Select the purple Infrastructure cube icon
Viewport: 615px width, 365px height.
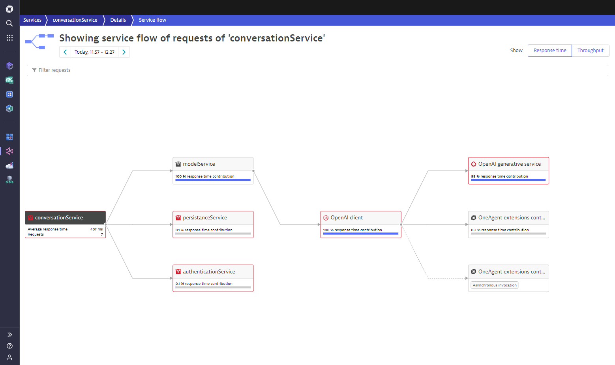tap(9, 66)
